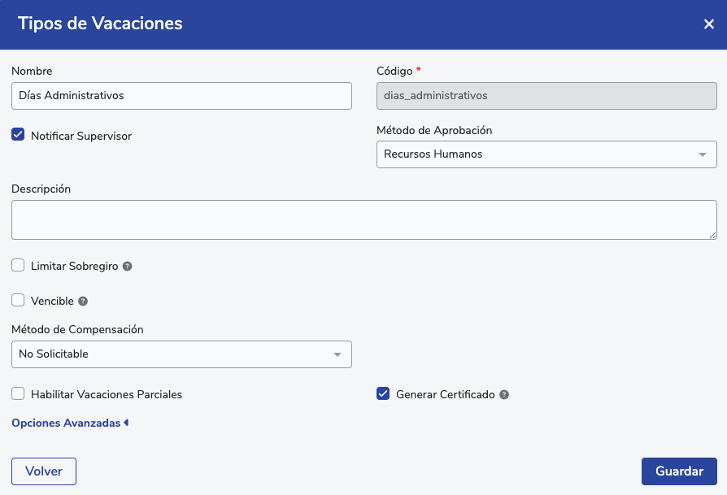
Task: Click the Descripción textarea resize handle
Action: tap(712, 236)
